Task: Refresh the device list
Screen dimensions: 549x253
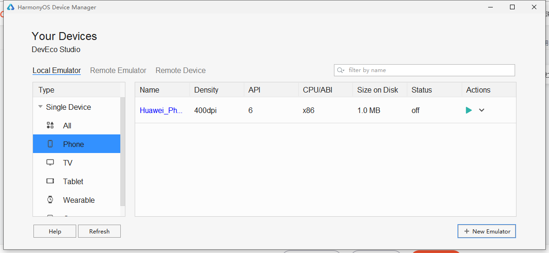Action: (99, 231)
